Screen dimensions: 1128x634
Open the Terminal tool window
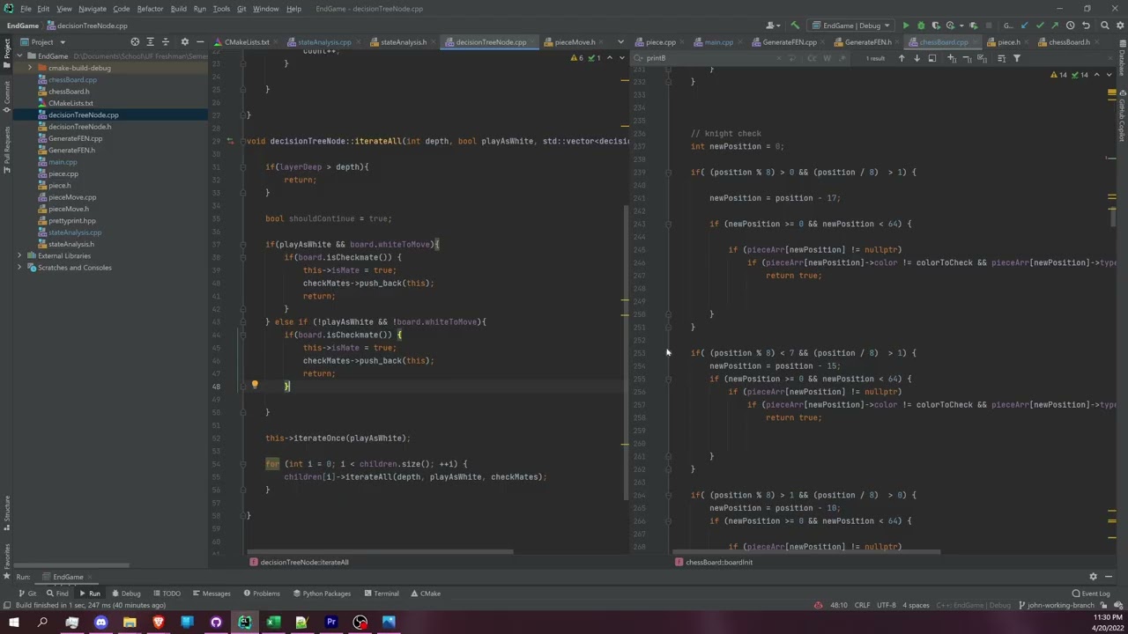point(381,593)
